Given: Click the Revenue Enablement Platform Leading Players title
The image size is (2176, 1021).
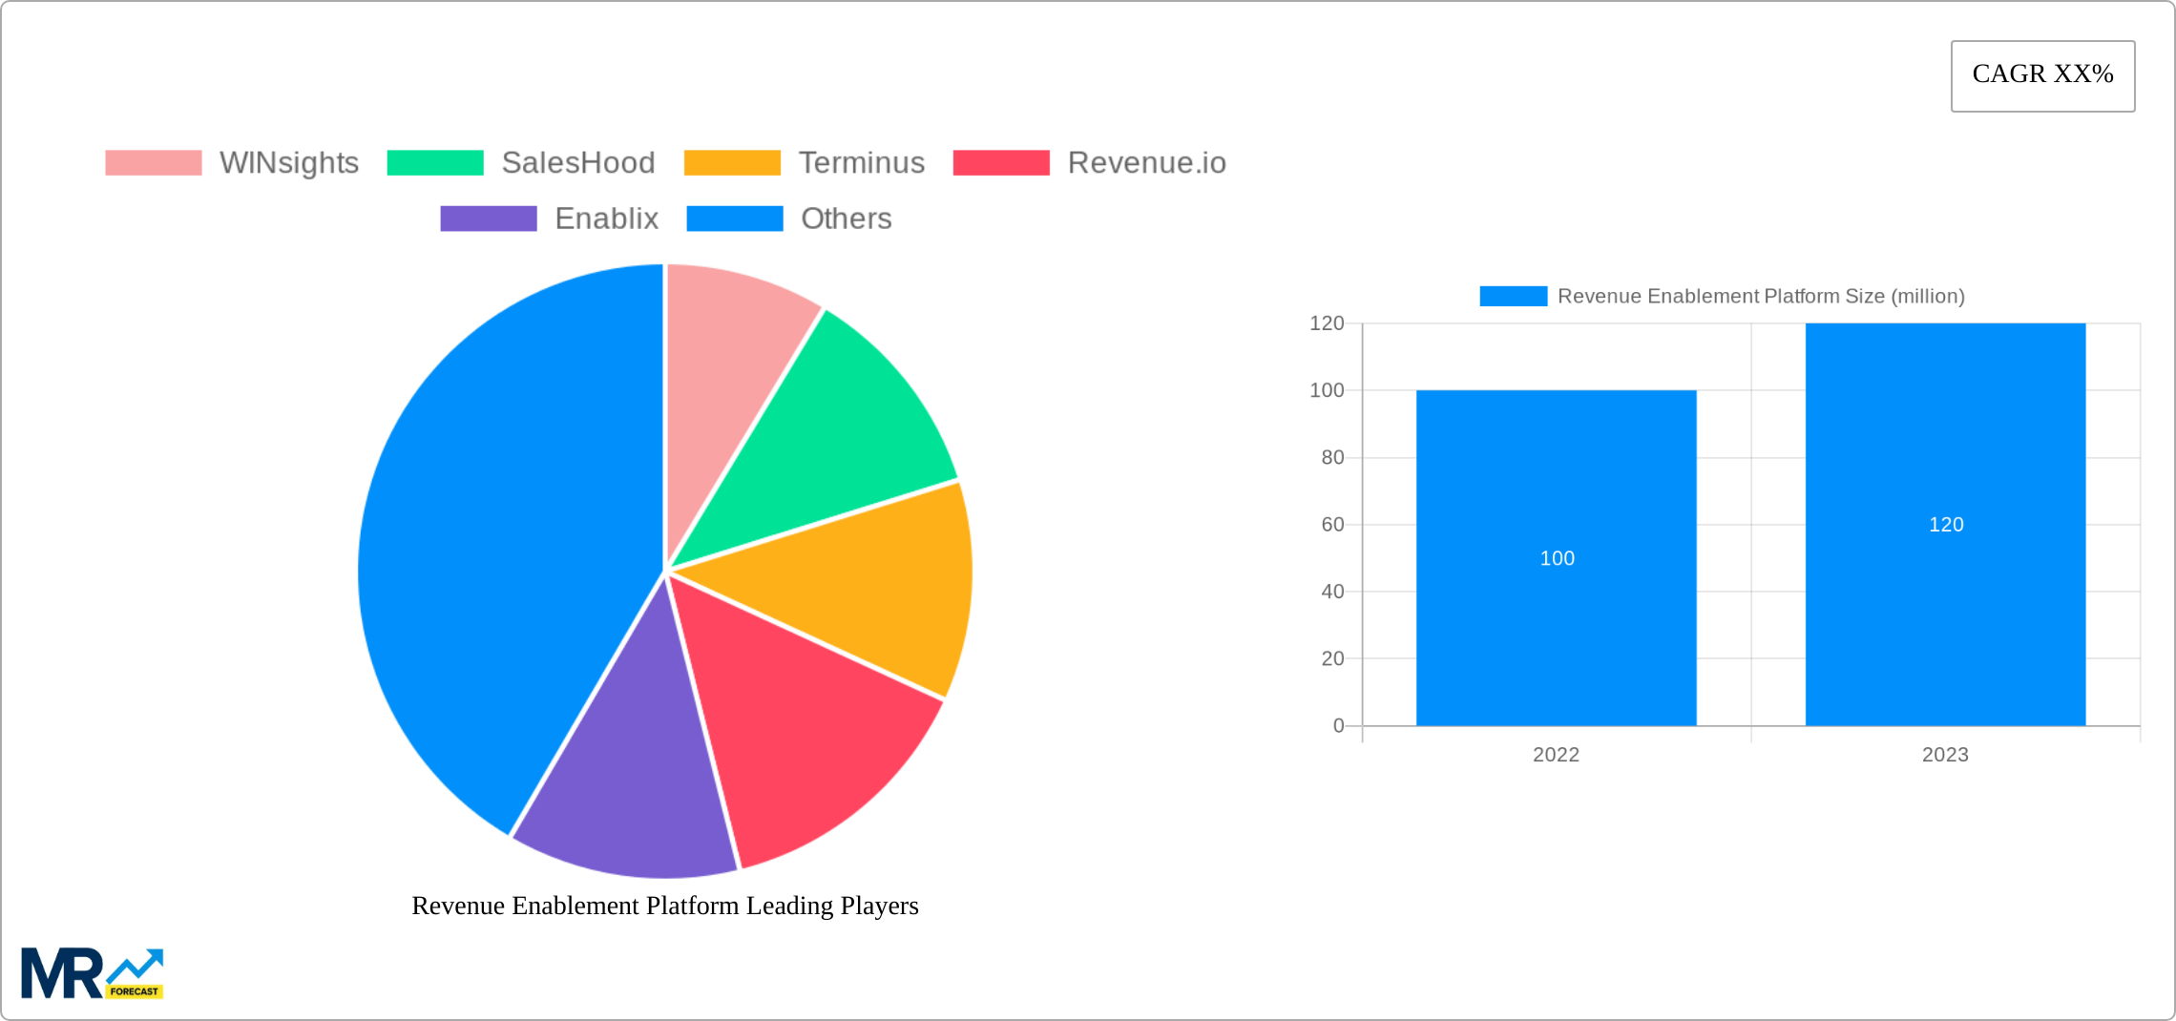Looking at the screenshot, I should pyautogui.click(x=664, y=906).
